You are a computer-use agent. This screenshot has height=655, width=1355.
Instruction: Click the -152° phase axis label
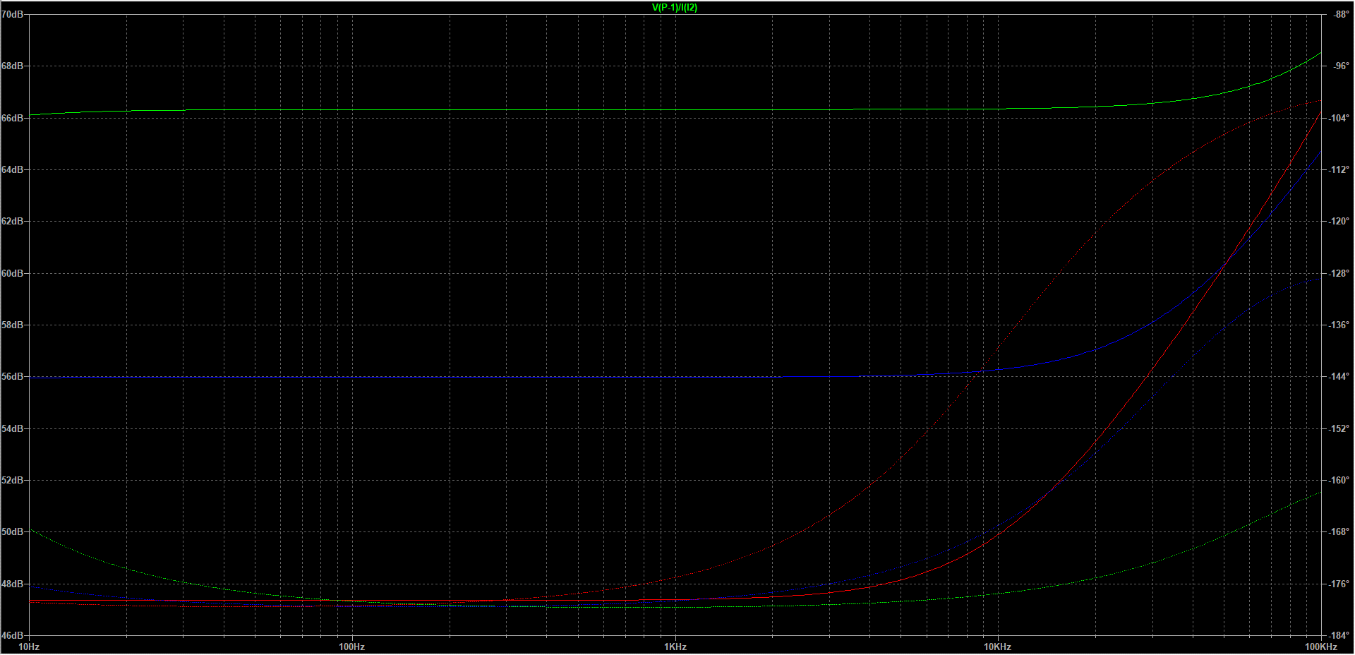[x=1339, y=428]
